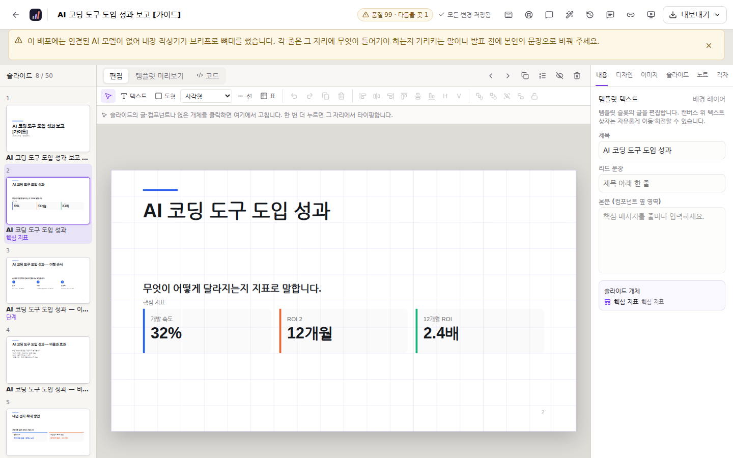
Task: Switch to 코드 tab
Action: [x=208, y=76]
